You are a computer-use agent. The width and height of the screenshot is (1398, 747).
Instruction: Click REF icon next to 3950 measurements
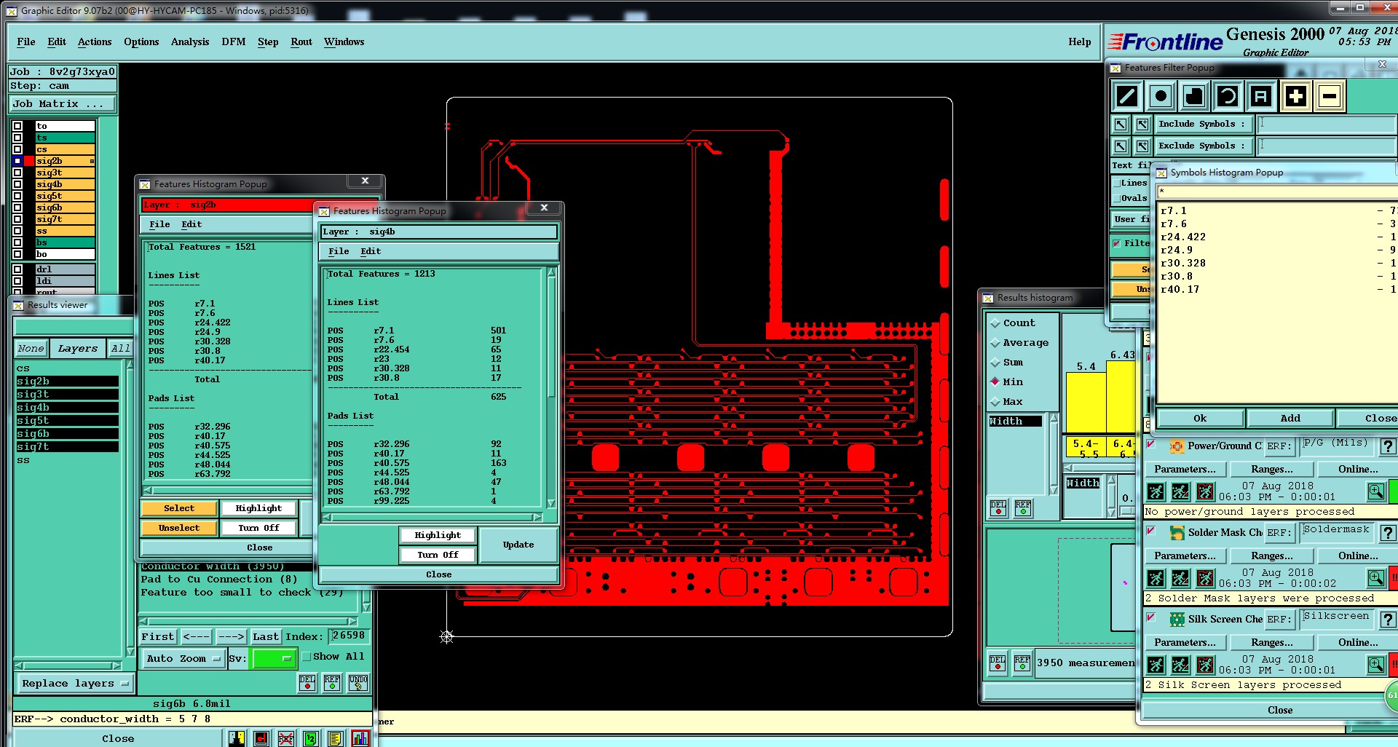click(1022, 663)
